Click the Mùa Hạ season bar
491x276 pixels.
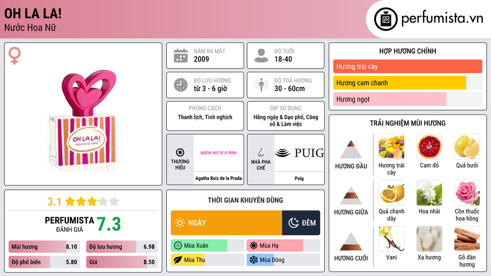coord(283,246)
